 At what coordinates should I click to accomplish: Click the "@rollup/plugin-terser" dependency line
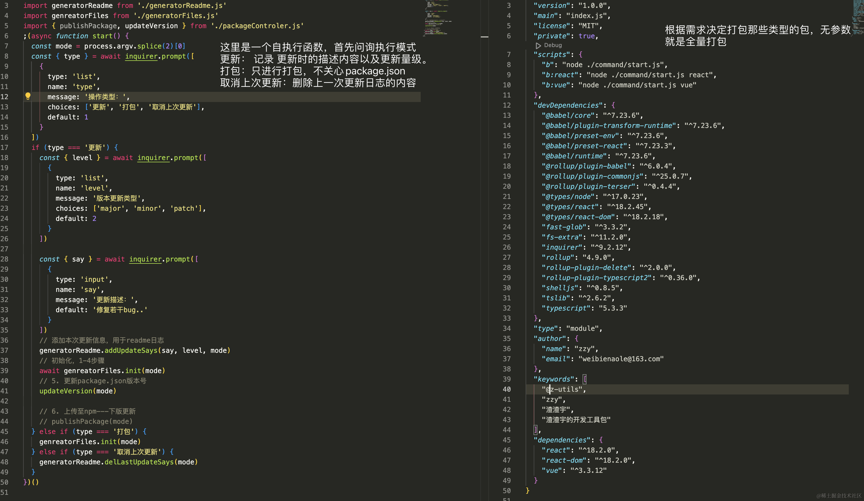coord(610,187)
